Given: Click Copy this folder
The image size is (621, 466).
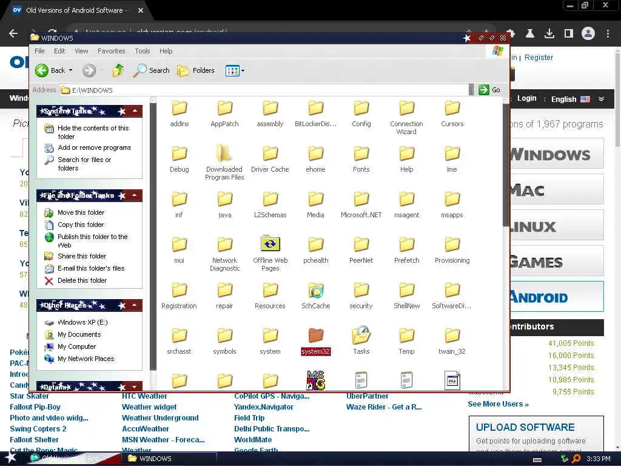Looking at the screenshot, I should pyautogui.click(x=81, y=225).
